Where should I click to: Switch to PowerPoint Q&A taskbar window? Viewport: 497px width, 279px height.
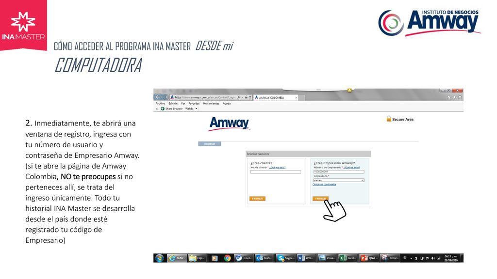369,258
